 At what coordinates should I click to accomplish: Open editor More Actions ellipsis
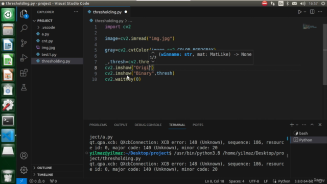pos(320,12)
